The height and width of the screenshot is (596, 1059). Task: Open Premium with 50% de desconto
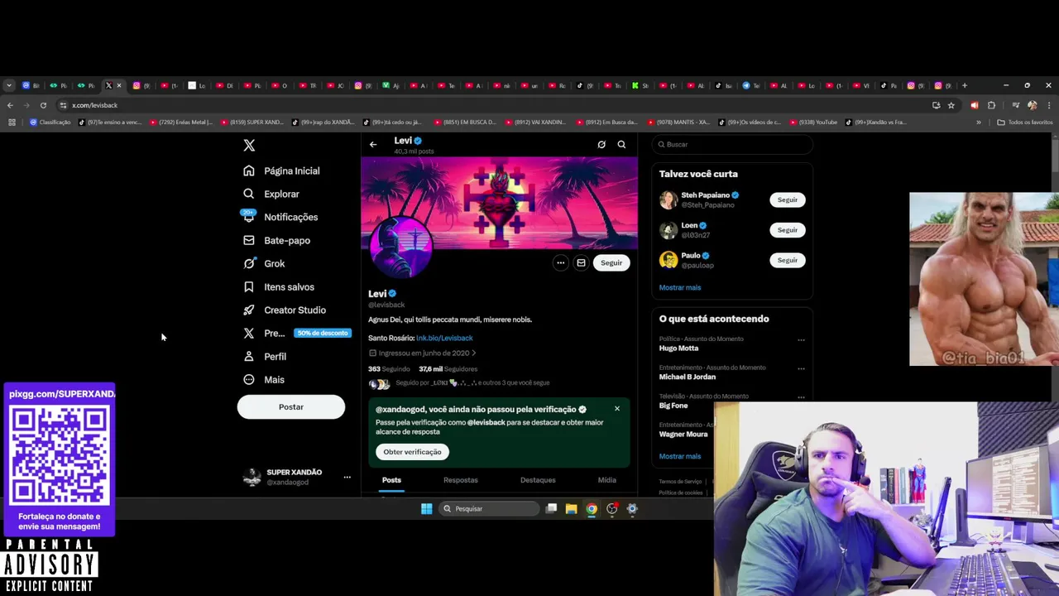click(x=297, y=333)
